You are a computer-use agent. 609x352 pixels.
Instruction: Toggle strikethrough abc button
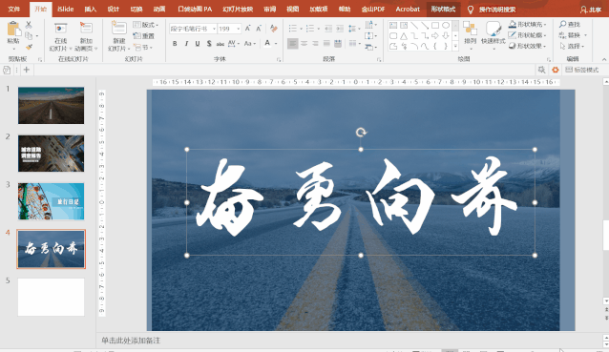click(220, 44)
